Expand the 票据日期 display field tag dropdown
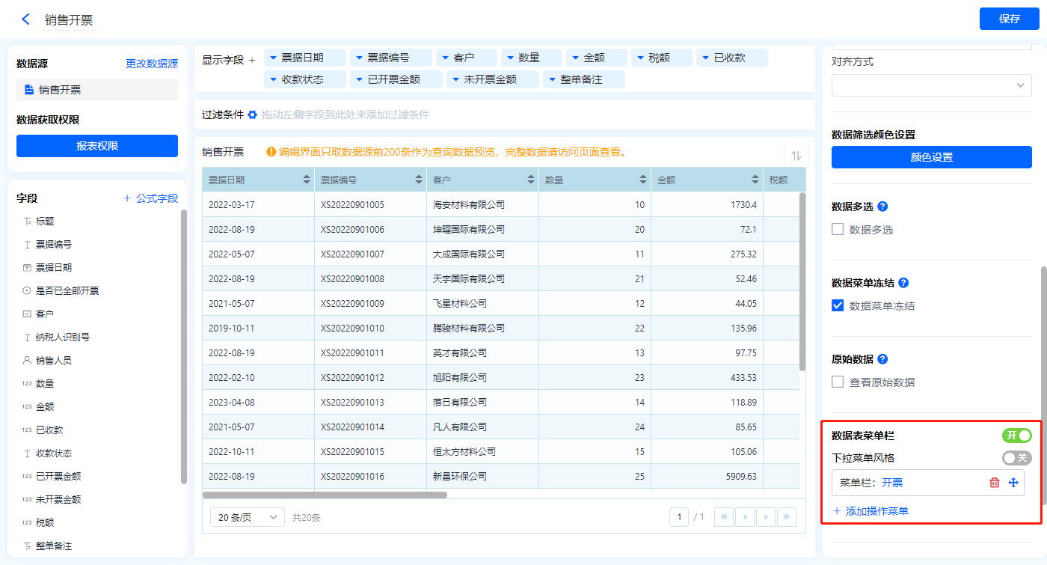The image size is (1047, 565). click(274, 58)
